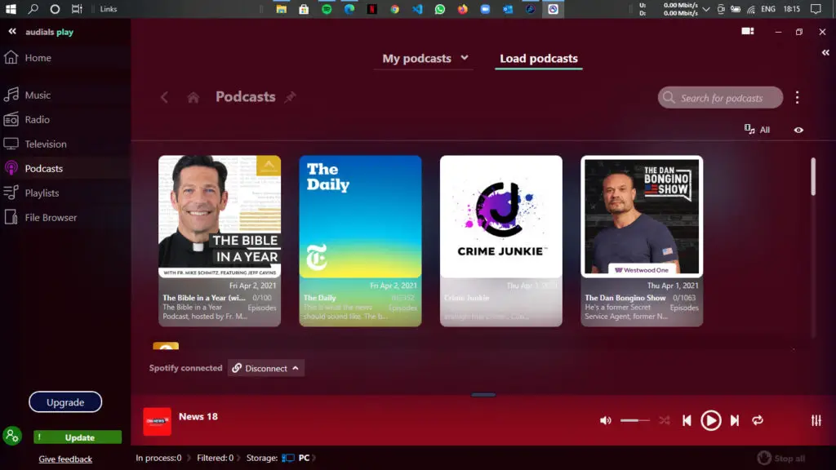Open the Windows Start menu
836x470 pixels.
(x=11, y=9)
